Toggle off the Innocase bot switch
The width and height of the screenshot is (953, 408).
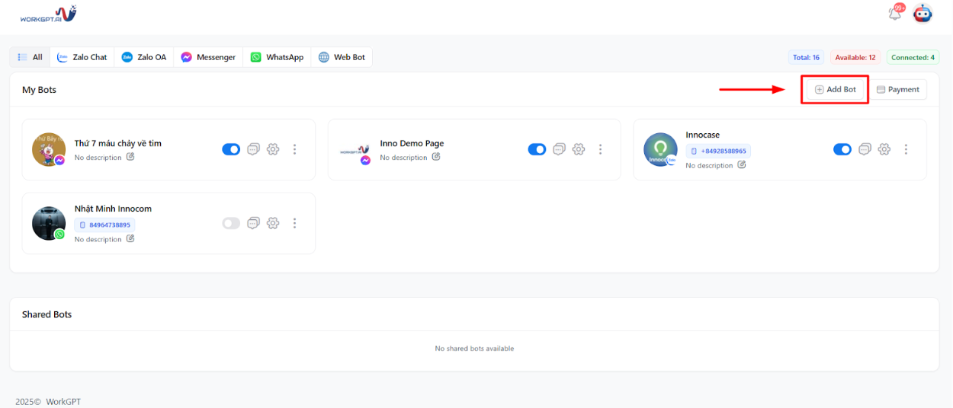(x=842, y=149)
